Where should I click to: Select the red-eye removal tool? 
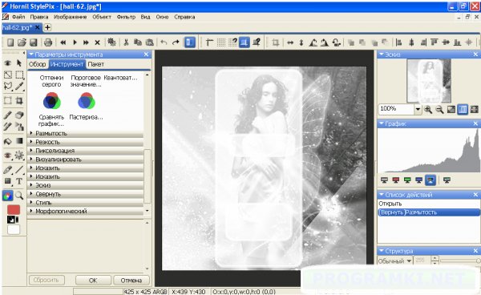[8, 156]
